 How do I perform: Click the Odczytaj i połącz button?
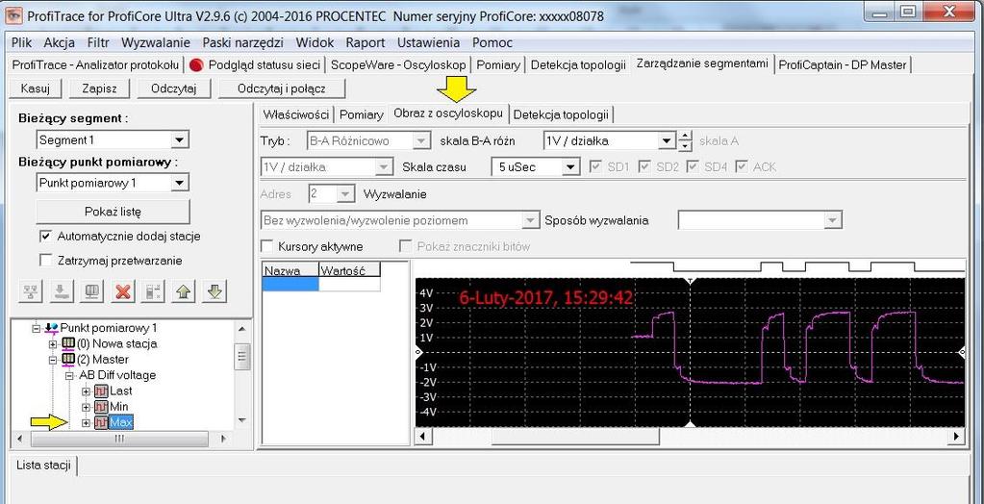click(x=282, y=88)
